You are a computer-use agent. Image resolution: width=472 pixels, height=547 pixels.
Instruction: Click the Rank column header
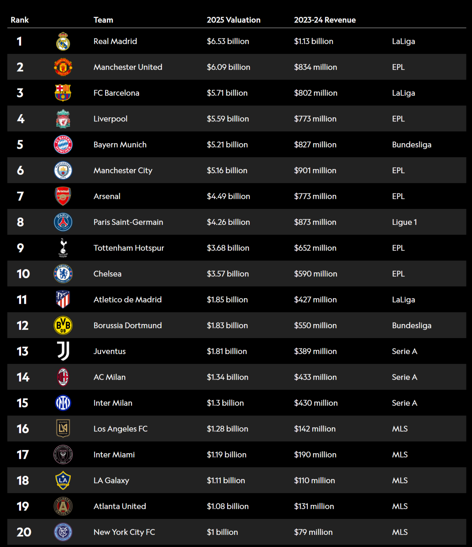20,20
